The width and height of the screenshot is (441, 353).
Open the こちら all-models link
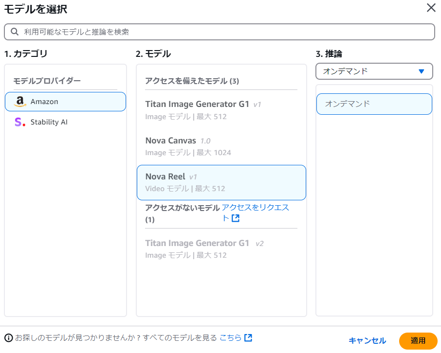[230, 337]
